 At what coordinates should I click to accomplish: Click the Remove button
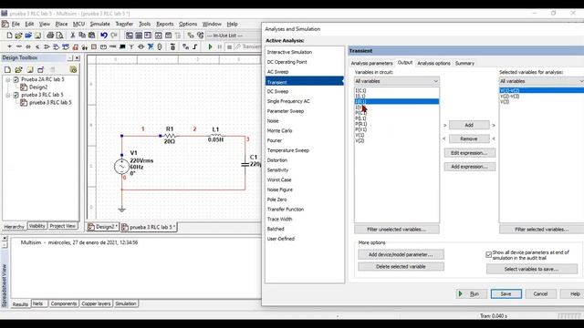point(469,138)
